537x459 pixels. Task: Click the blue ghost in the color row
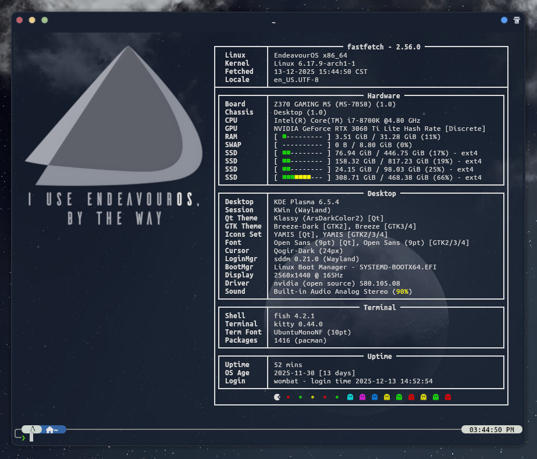[x=375, y=397]
